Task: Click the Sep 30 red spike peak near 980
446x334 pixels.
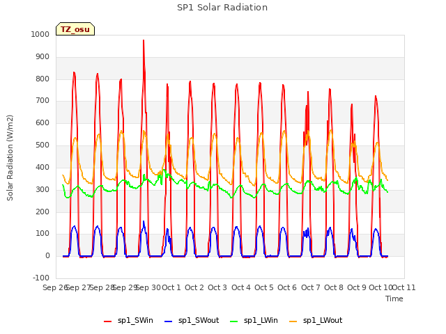Action: tap(144, 40)
